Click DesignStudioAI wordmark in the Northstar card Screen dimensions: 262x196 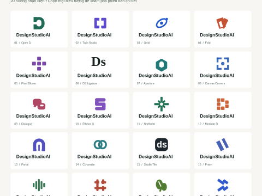(x=156, y=116)
